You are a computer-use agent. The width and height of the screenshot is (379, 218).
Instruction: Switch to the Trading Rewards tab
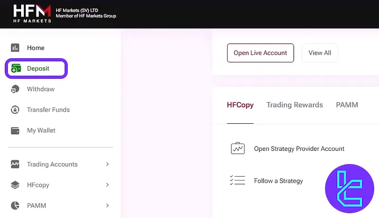pyautogui.click(x=295, y=105)
